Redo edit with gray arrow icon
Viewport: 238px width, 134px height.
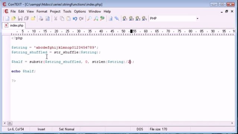point(81,19)
